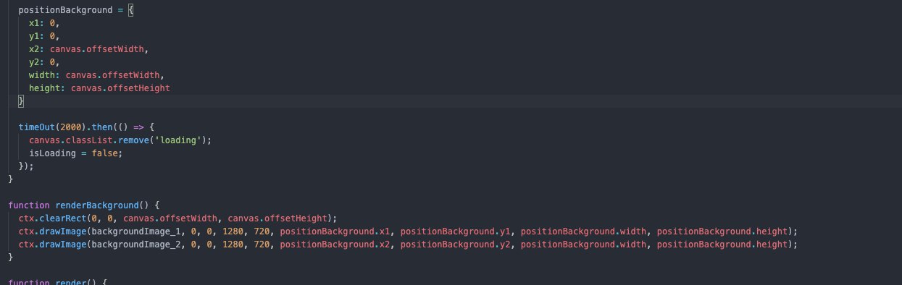Click the 'loading' string literal
The width and height of the screenshot is (902, 285).
[x=178, y=140]
